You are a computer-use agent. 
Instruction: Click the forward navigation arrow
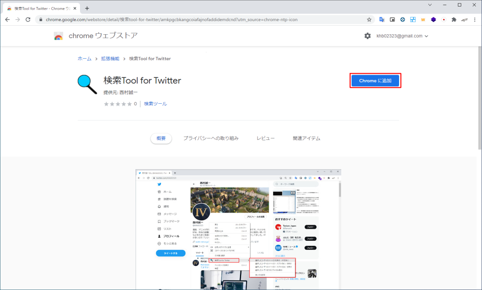(x=17, y=20)
